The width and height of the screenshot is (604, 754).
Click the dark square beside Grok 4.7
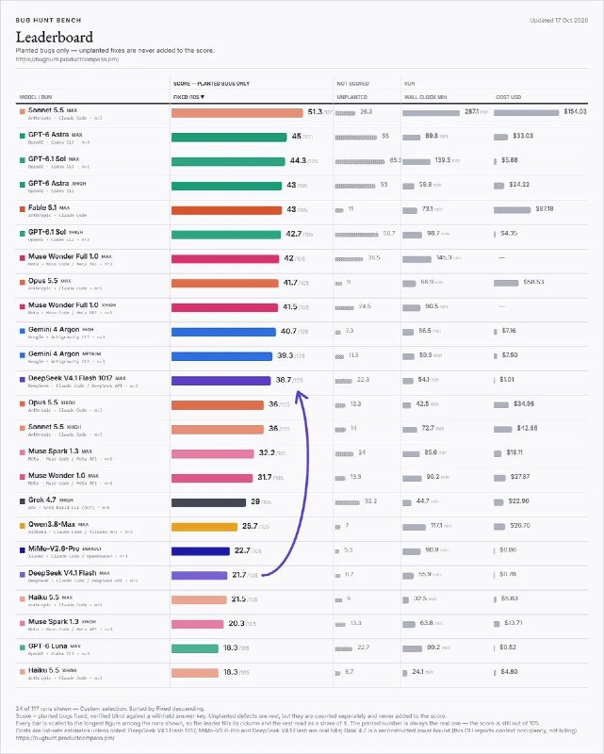[x=22, y=501]
